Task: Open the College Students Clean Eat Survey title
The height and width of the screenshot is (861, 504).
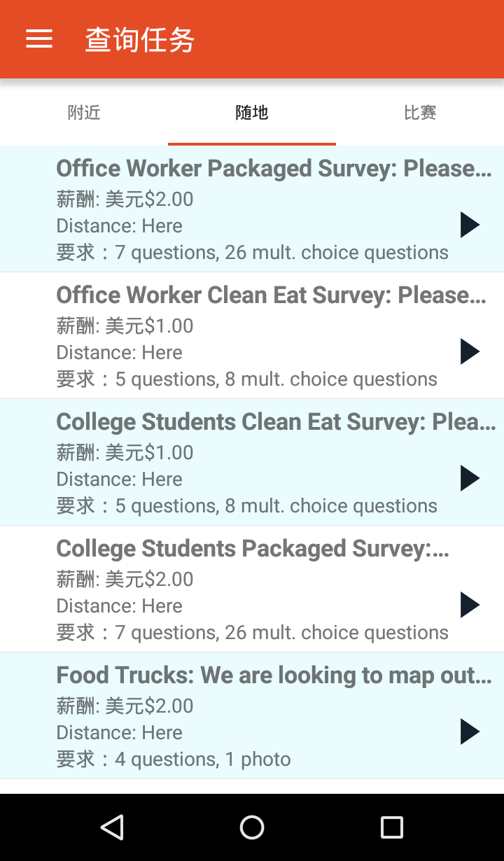Action: coord(276,422)
